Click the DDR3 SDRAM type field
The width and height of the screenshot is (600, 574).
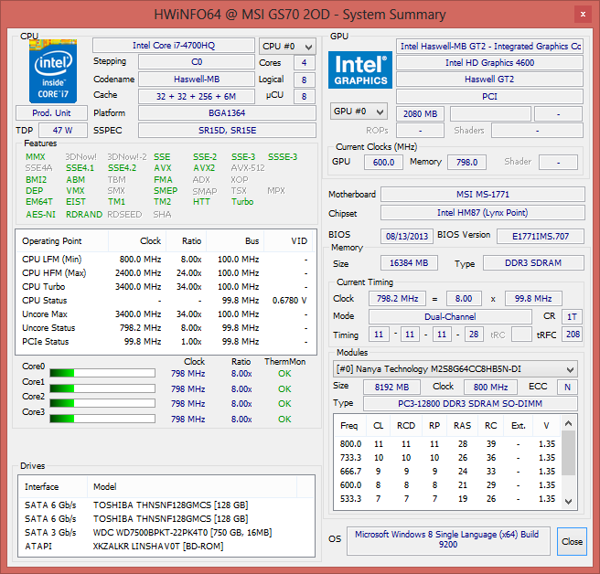(533, 263)
